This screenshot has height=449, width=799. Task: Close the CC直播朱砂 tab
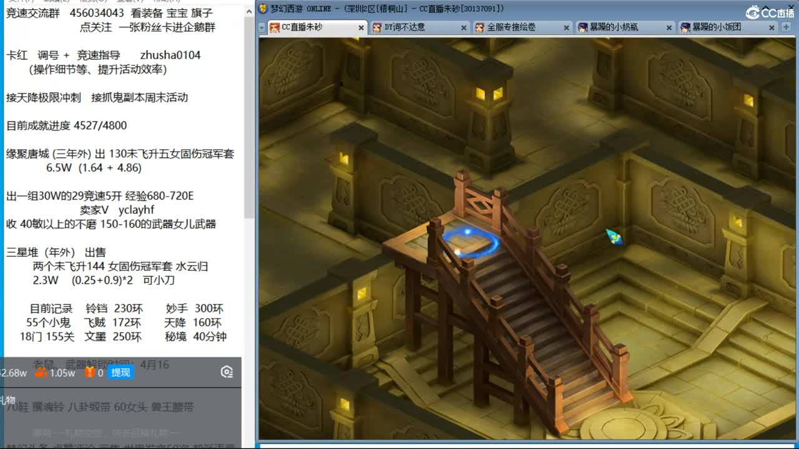click(361, 28)
